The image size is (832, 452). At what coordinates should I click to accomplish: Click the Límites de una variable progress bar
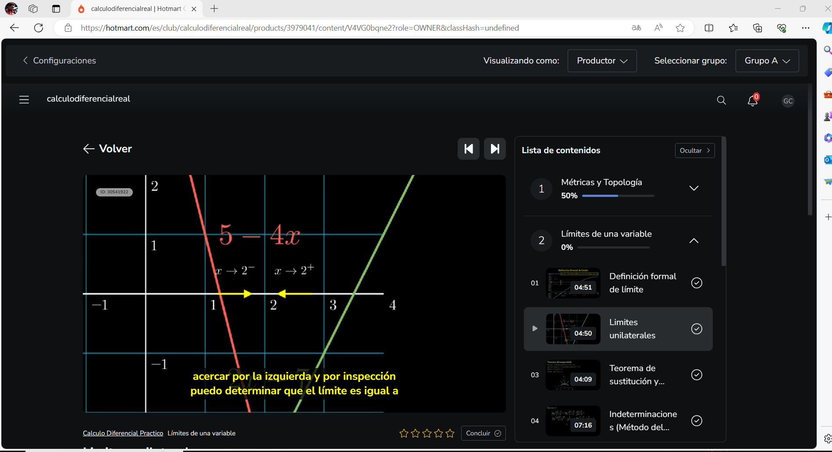click(x=613, y=248)
